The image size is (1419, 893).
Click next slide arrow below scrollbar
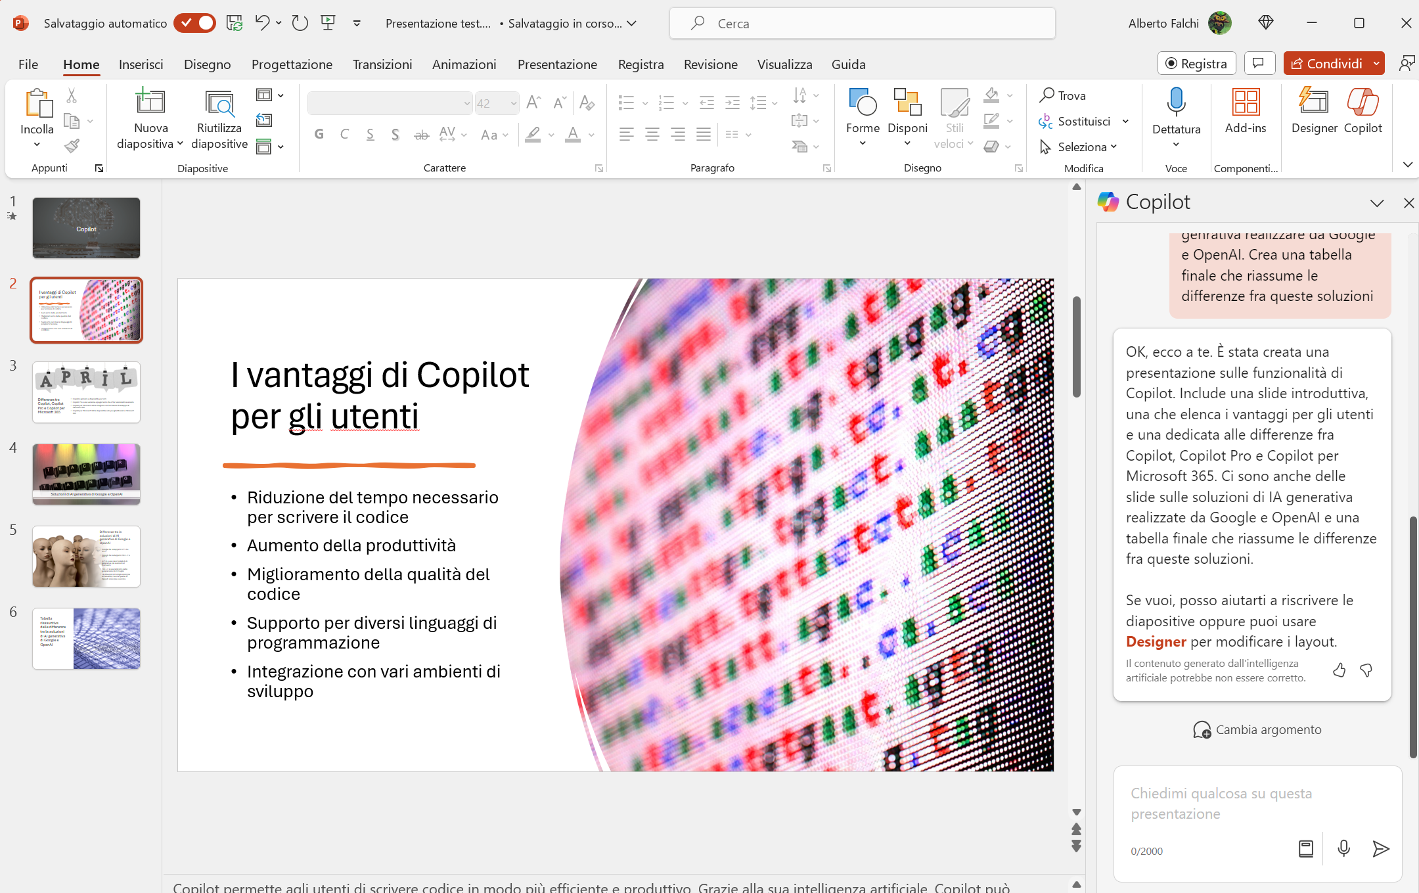point(1076,846)
